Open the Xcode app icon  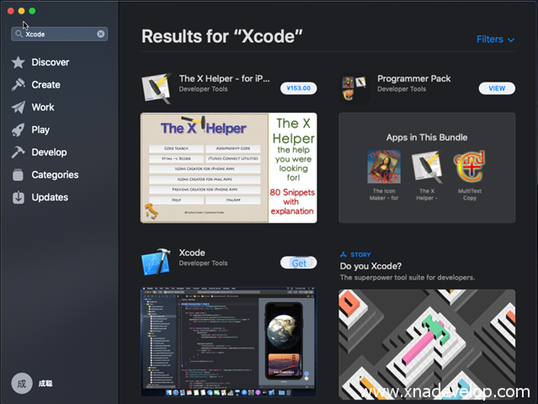[x=156, y=263]
